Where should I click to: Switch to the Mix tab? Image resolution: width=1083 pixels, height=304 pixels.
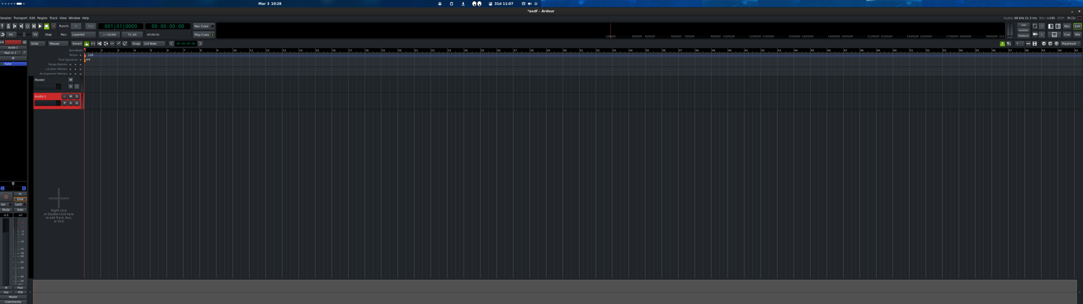[x=1078, y=35]
